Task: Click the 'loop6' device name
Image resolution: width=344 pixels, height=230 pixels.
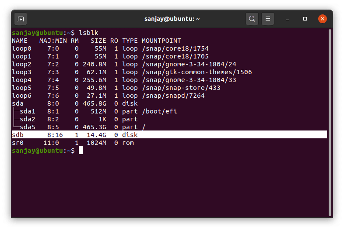Action: [x=21, y=96]
